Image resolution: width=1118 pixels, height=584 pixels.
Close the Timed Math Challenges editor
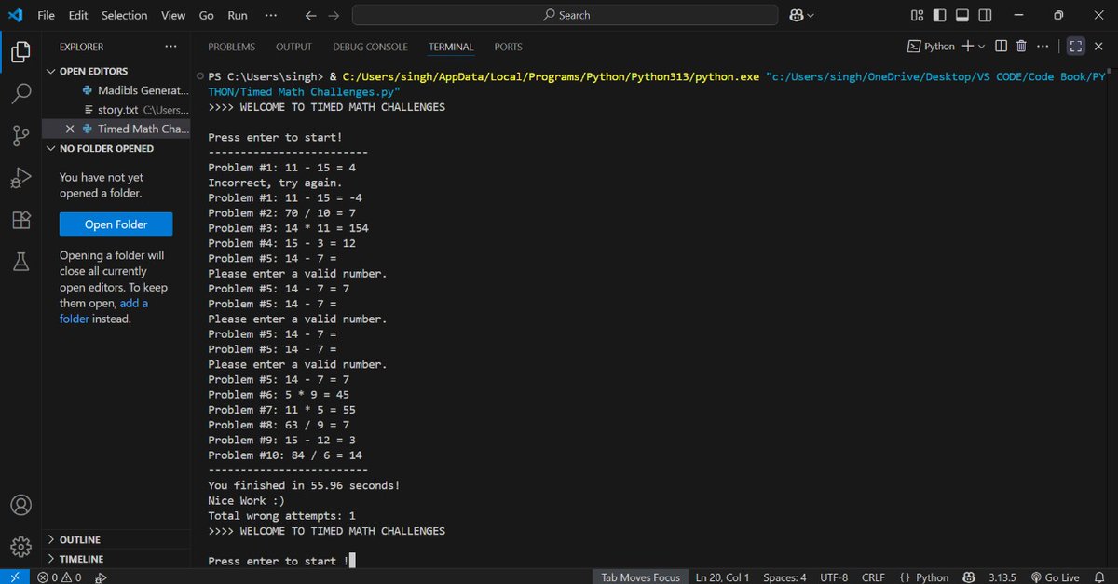point(70,129)
